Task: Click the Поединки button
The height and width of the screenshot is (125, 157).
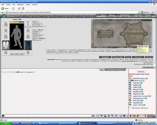Action: (105, 57)
